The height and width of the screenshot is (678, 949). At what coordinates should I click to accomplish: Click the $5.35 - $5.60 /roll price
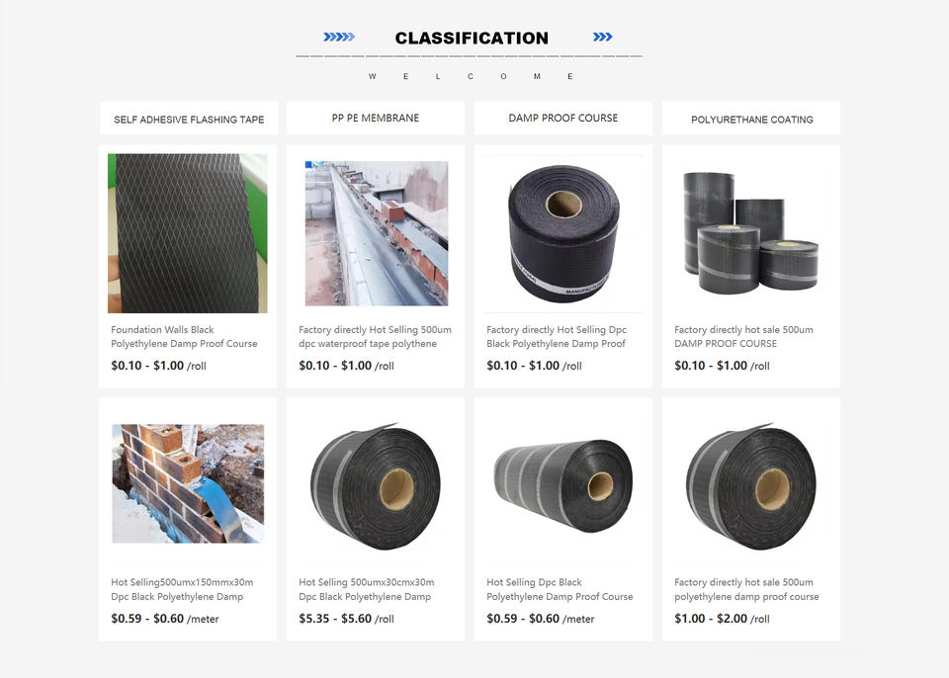(346, 619)
